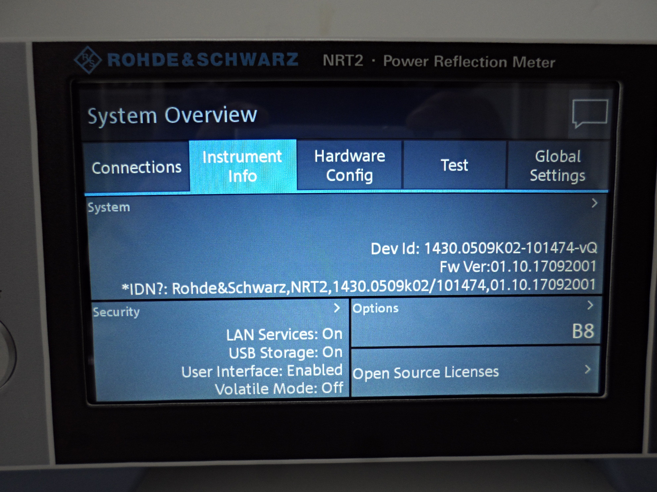
Task: Tap the Dev Id line
Action: [483, 248]
